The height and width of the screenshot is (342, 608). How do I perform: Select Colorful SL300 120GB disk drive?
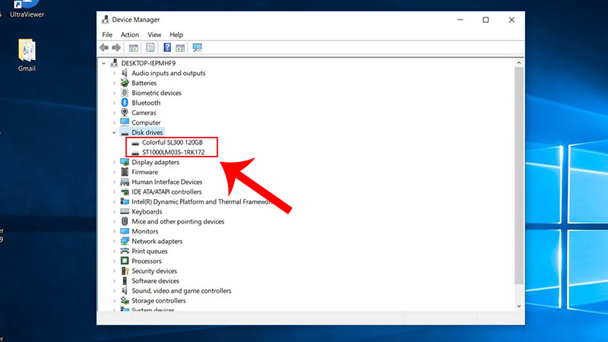173,142
